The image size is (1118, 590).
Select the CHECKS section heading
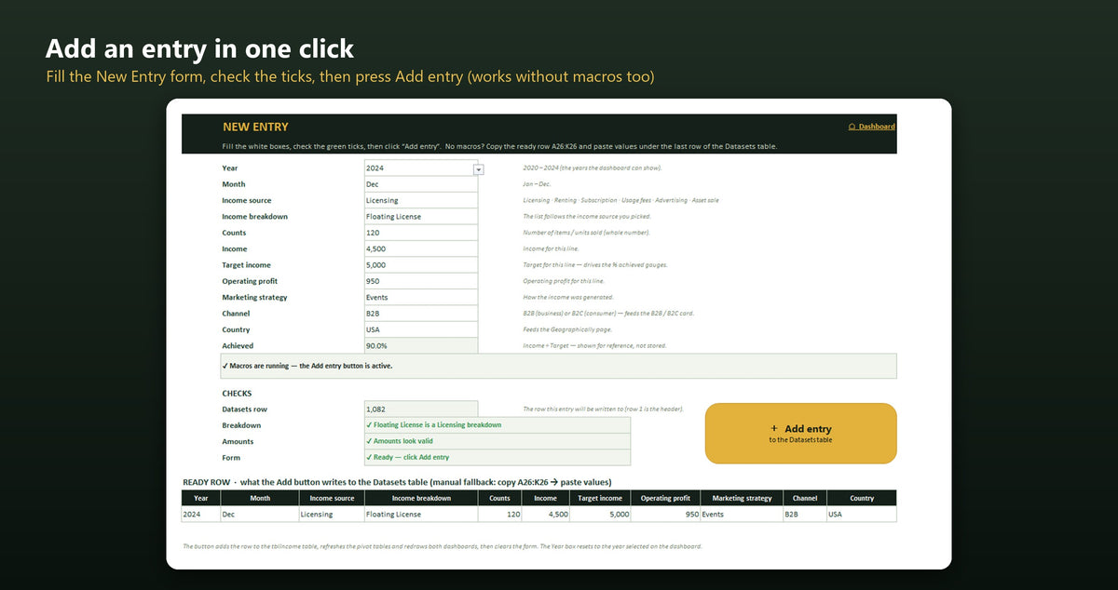point(237,394)
